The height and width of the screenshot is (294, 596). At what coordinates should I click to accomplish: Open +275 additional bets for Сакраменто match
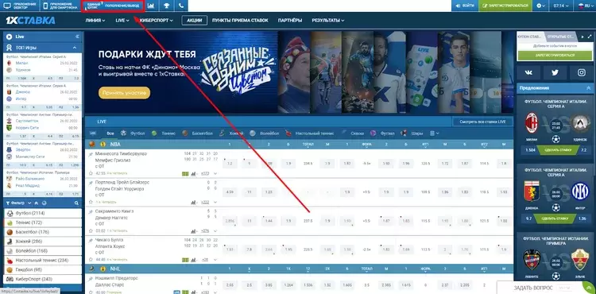pyautogui.click(x=205, y=230)
